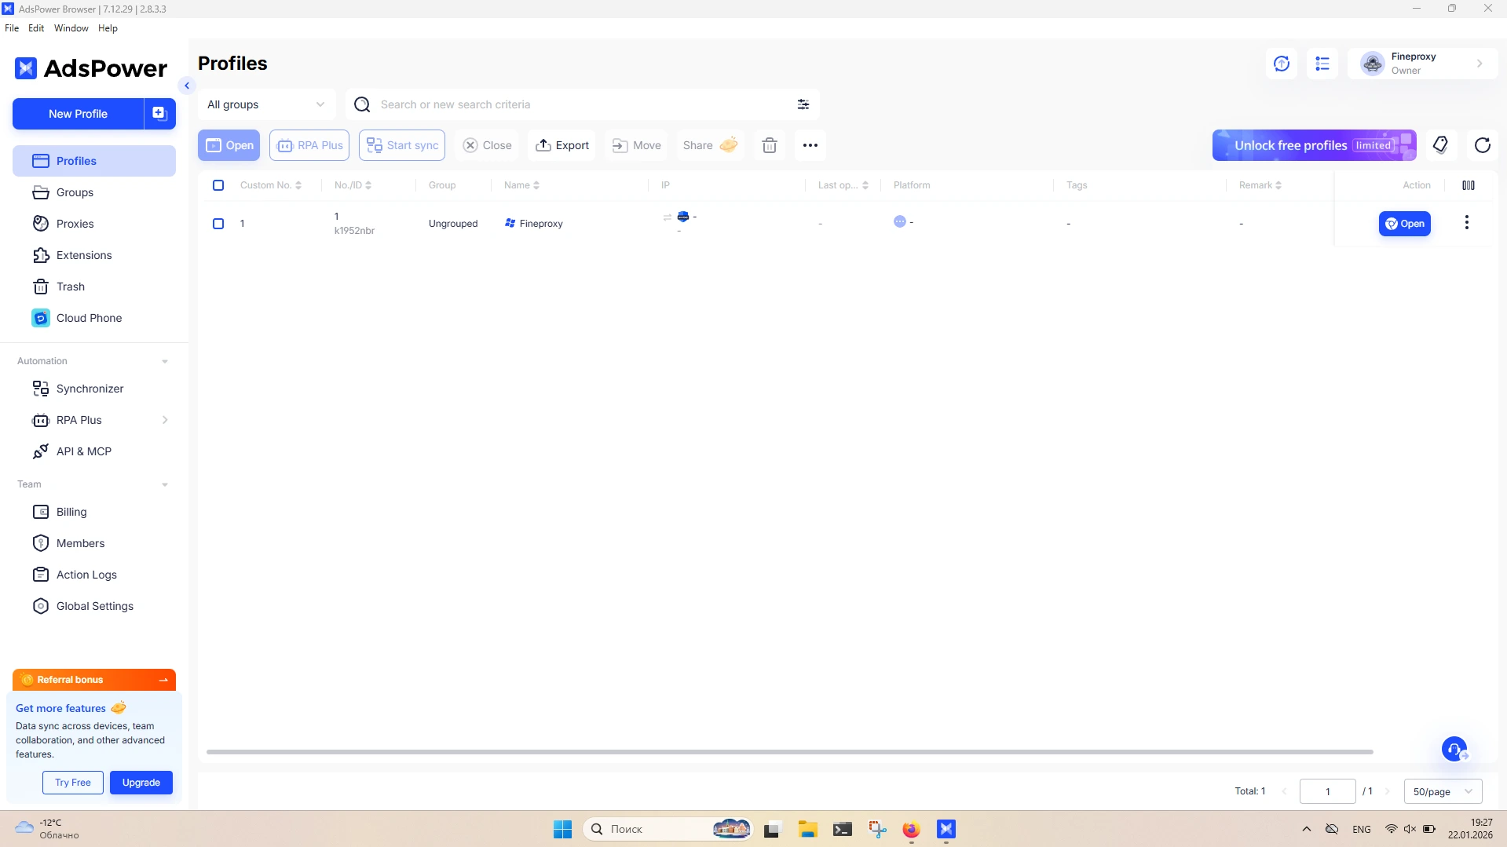Screen dimensions: 1507x847
Task: Open the All groups dropdown
Action: tap(266, 104)
